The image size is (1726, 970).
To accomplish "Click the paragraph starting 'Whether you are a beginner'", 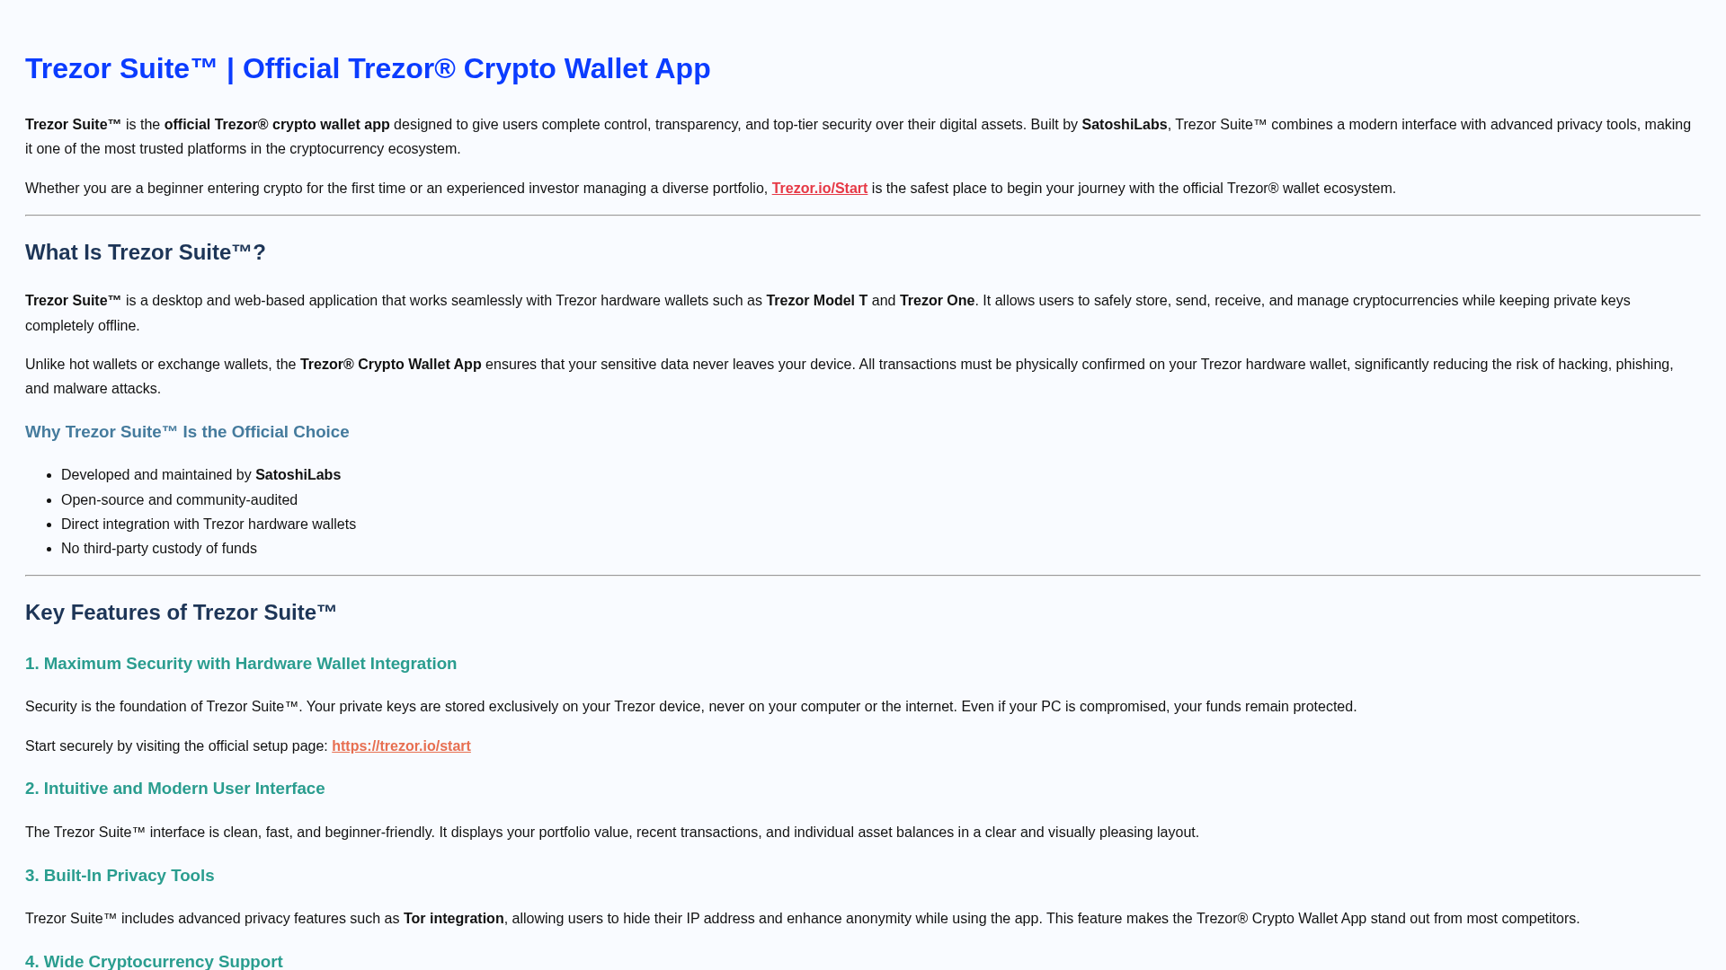I will [x=710, y=189].
